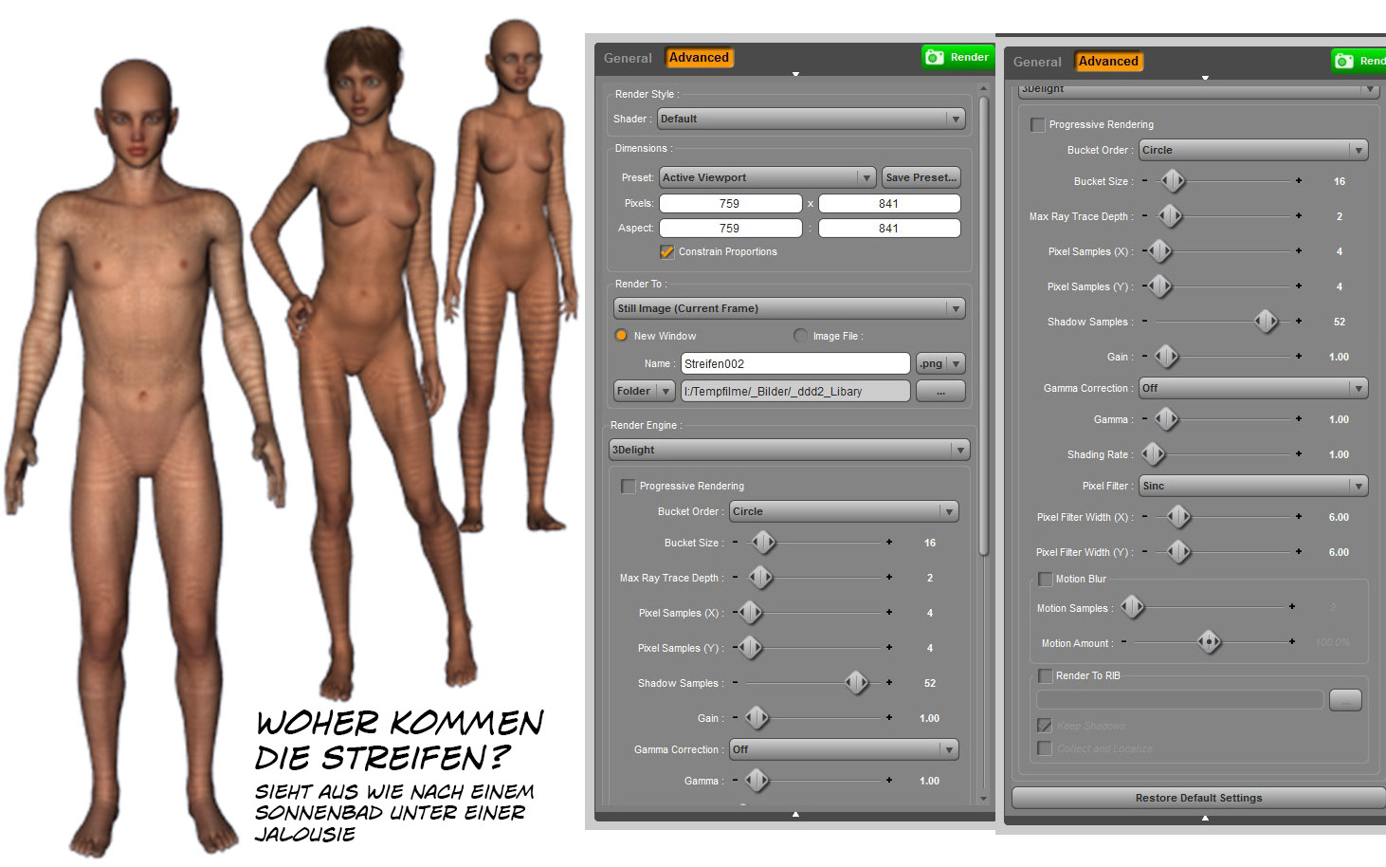Enable the Motion Blur checkbox
The width and height of the screenshot is (1386, 867).
[1045, 579]
